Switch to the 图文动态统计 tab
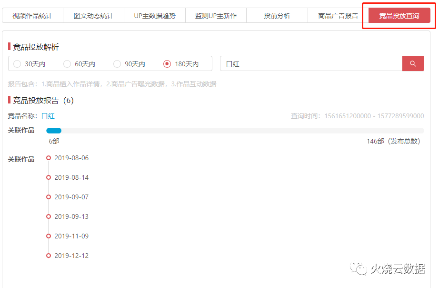Viewport: 439px width, 288px height. click(x=93, y=16)
